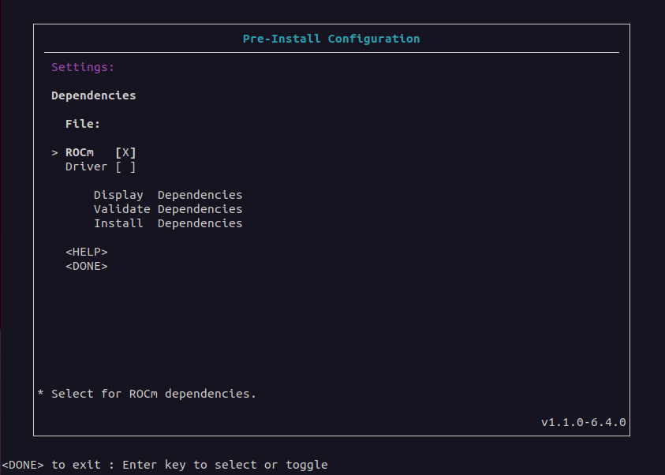665x475 pixels.
Task: Click the title bar's horizontal separator line
Action: (x=331, y=53)
